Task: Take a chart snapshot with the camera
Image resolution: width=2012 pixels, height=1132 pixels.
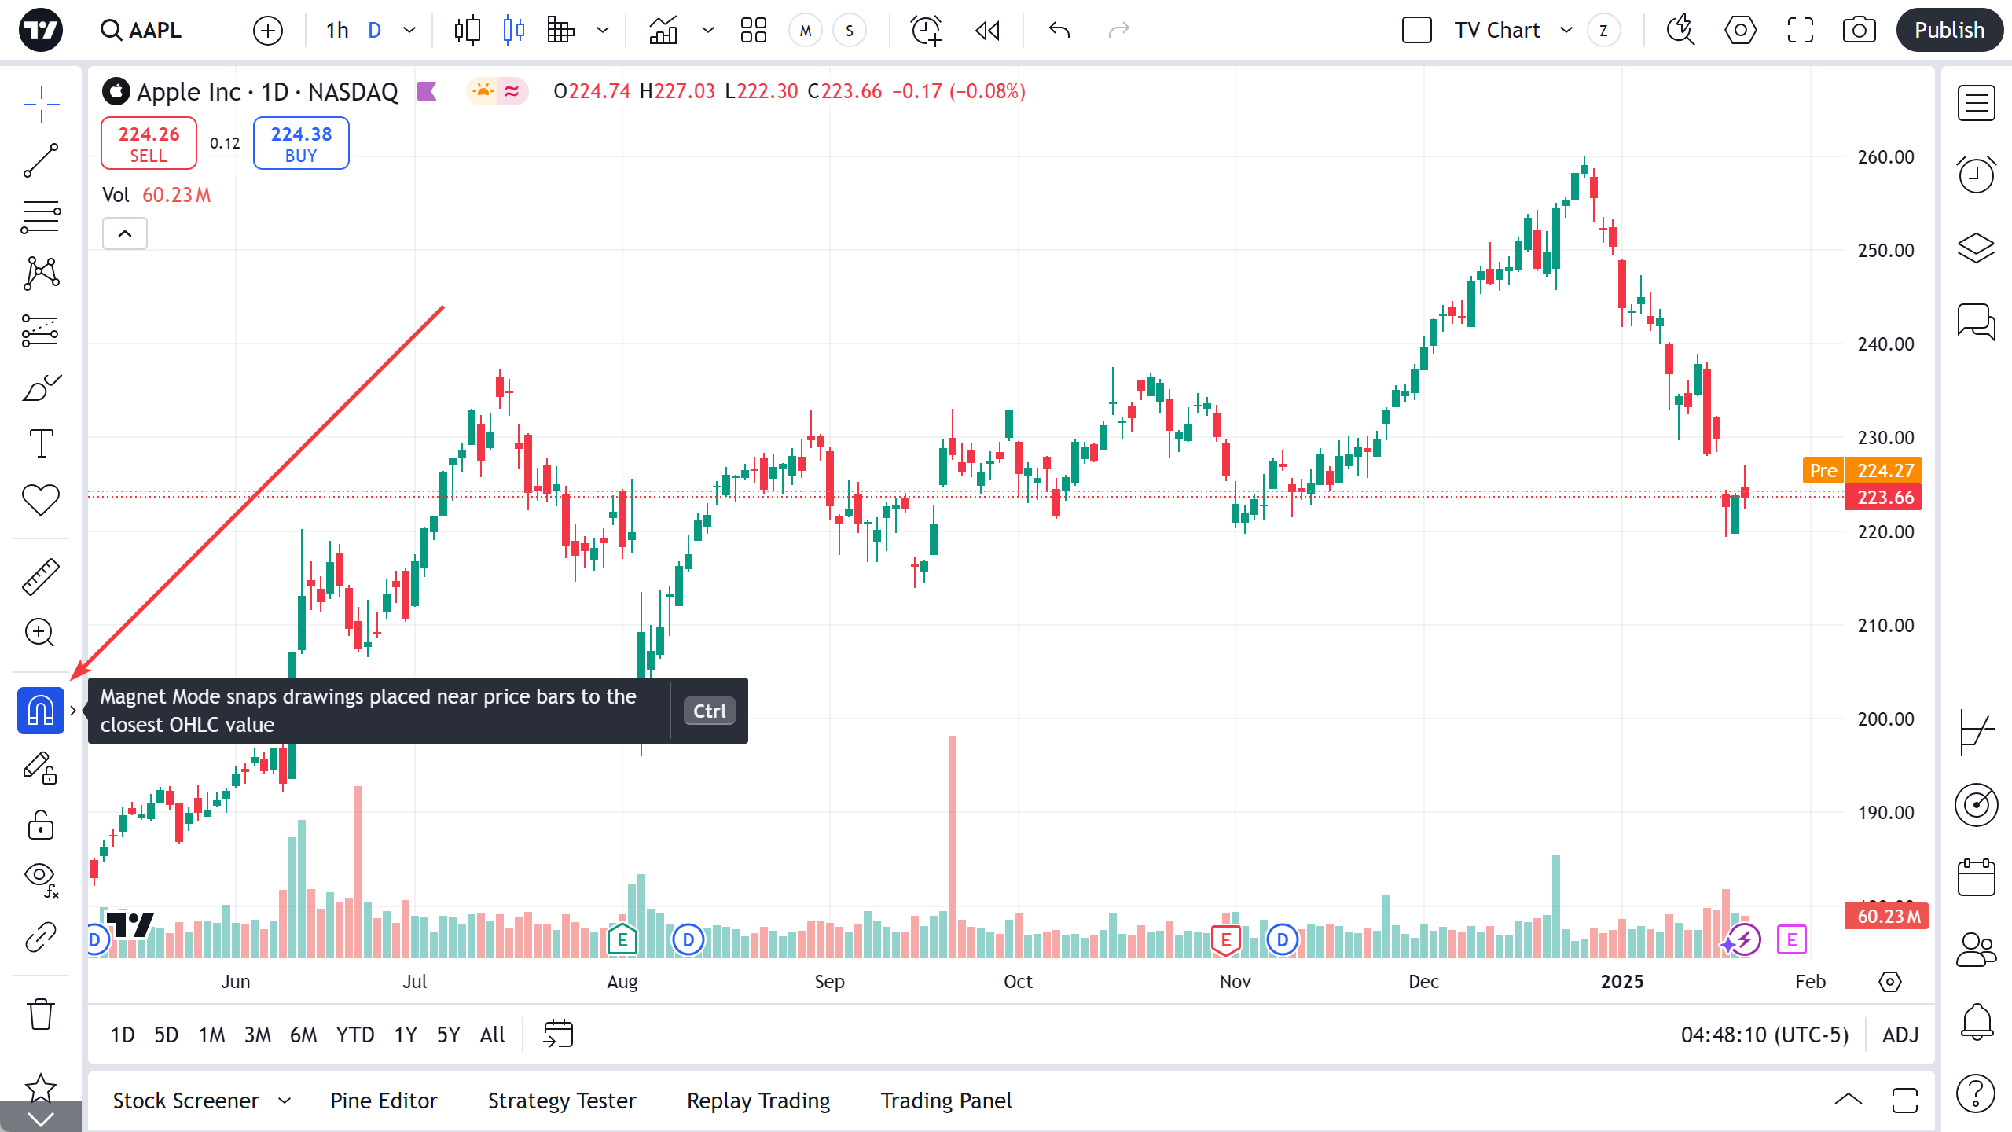Action: [x=1859, y=31]
